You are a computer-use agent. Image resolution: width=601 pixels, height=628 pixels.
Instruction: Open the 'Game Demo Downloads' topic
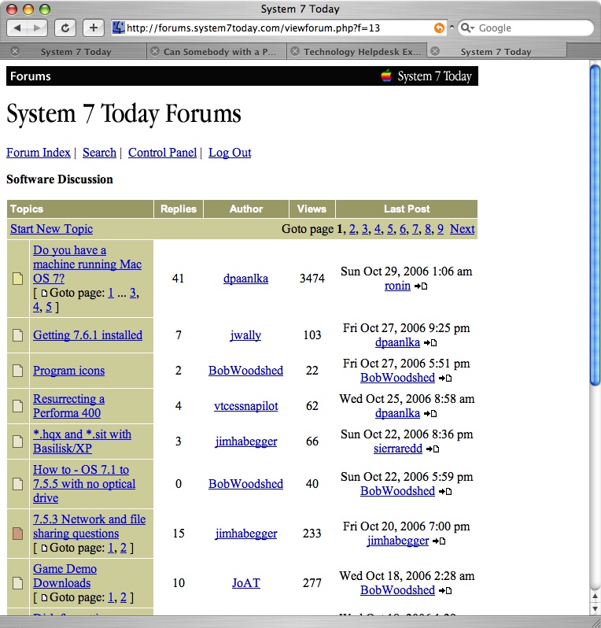pos(65,576)
